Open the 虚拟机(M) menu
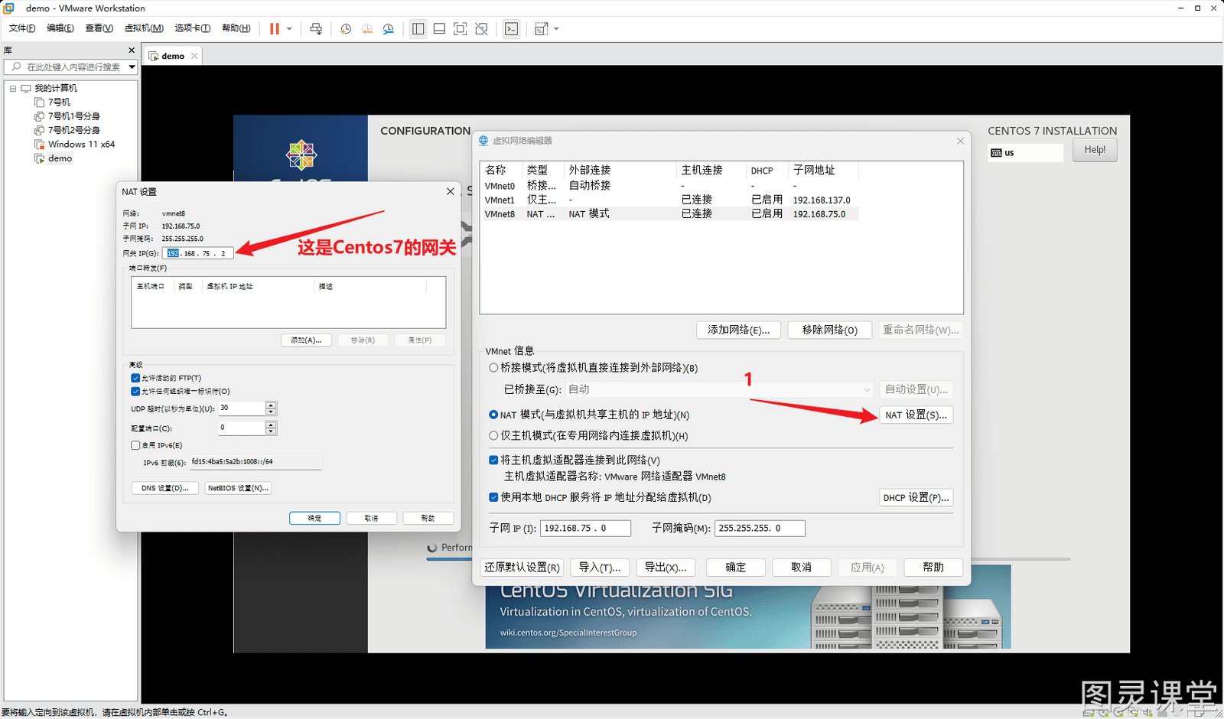The height and width of the screenshot is (719, 1224). 144,28
